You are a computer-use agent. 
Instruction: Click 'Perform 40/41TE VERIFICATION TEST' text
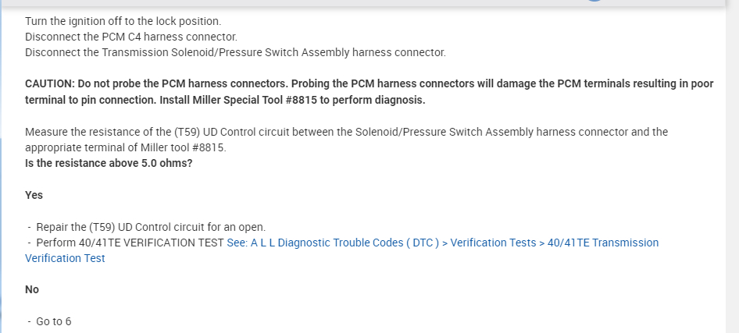pyautogui.click(x=130, y=243)
